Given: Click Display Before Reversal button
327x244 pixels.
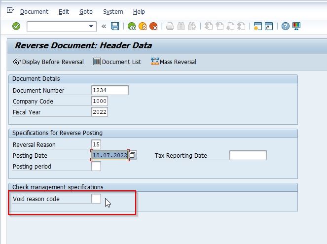Looking at the screenshot, I should coord(48,62).
